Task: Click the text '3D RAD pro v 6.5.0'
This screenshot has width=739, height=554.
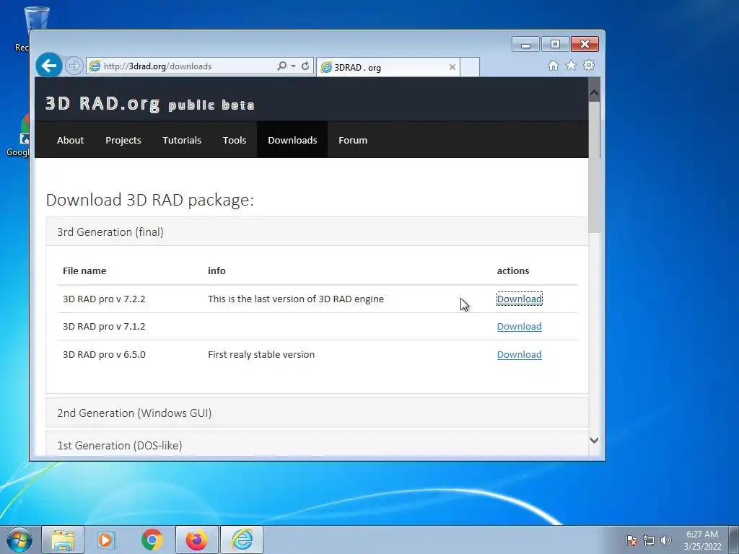Action: 104,354
